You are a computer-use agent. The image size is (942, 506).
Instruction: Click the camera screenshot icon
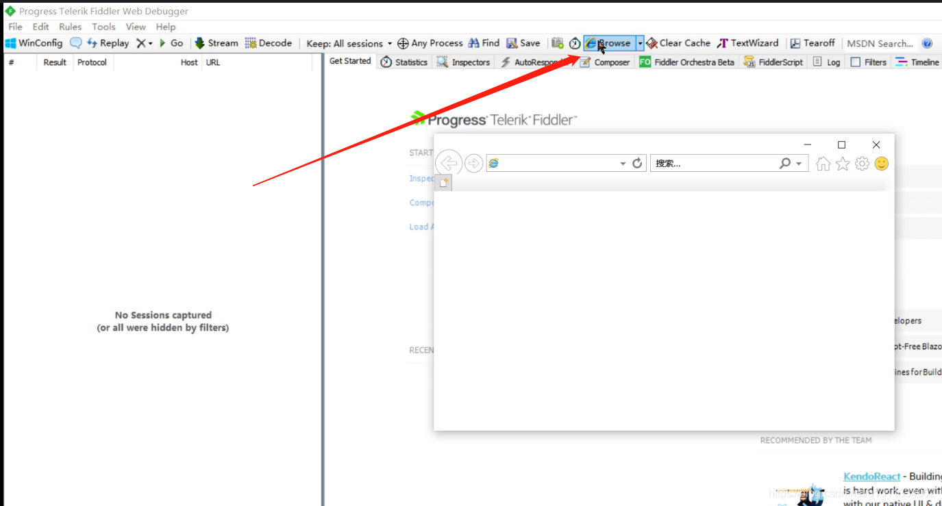point(558,43)
